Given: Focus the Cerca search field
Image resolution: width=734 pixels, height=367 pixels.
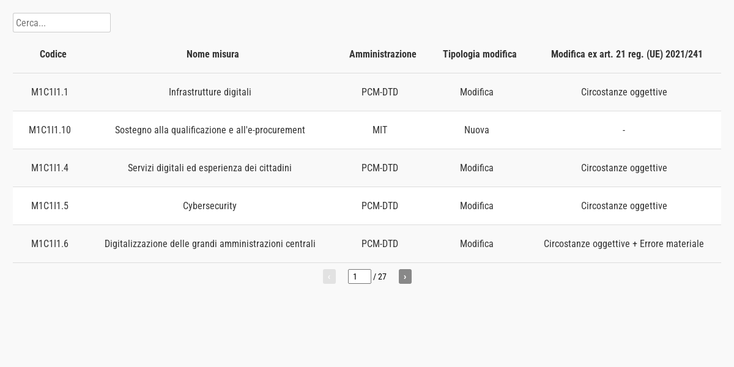Looking at the screenshot, I should click(62, 23).
